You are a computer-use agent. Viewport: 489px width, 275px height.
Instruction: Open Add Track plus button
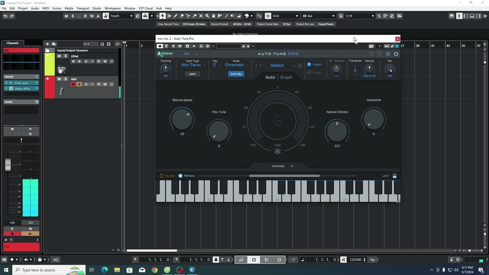47,44
